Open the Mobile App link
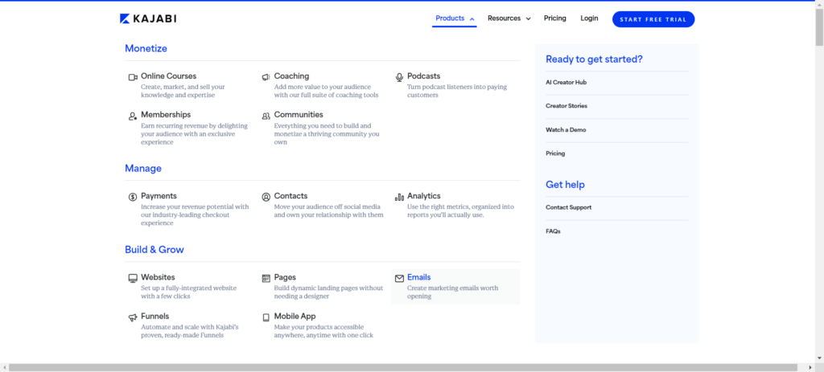 point(295,317)
